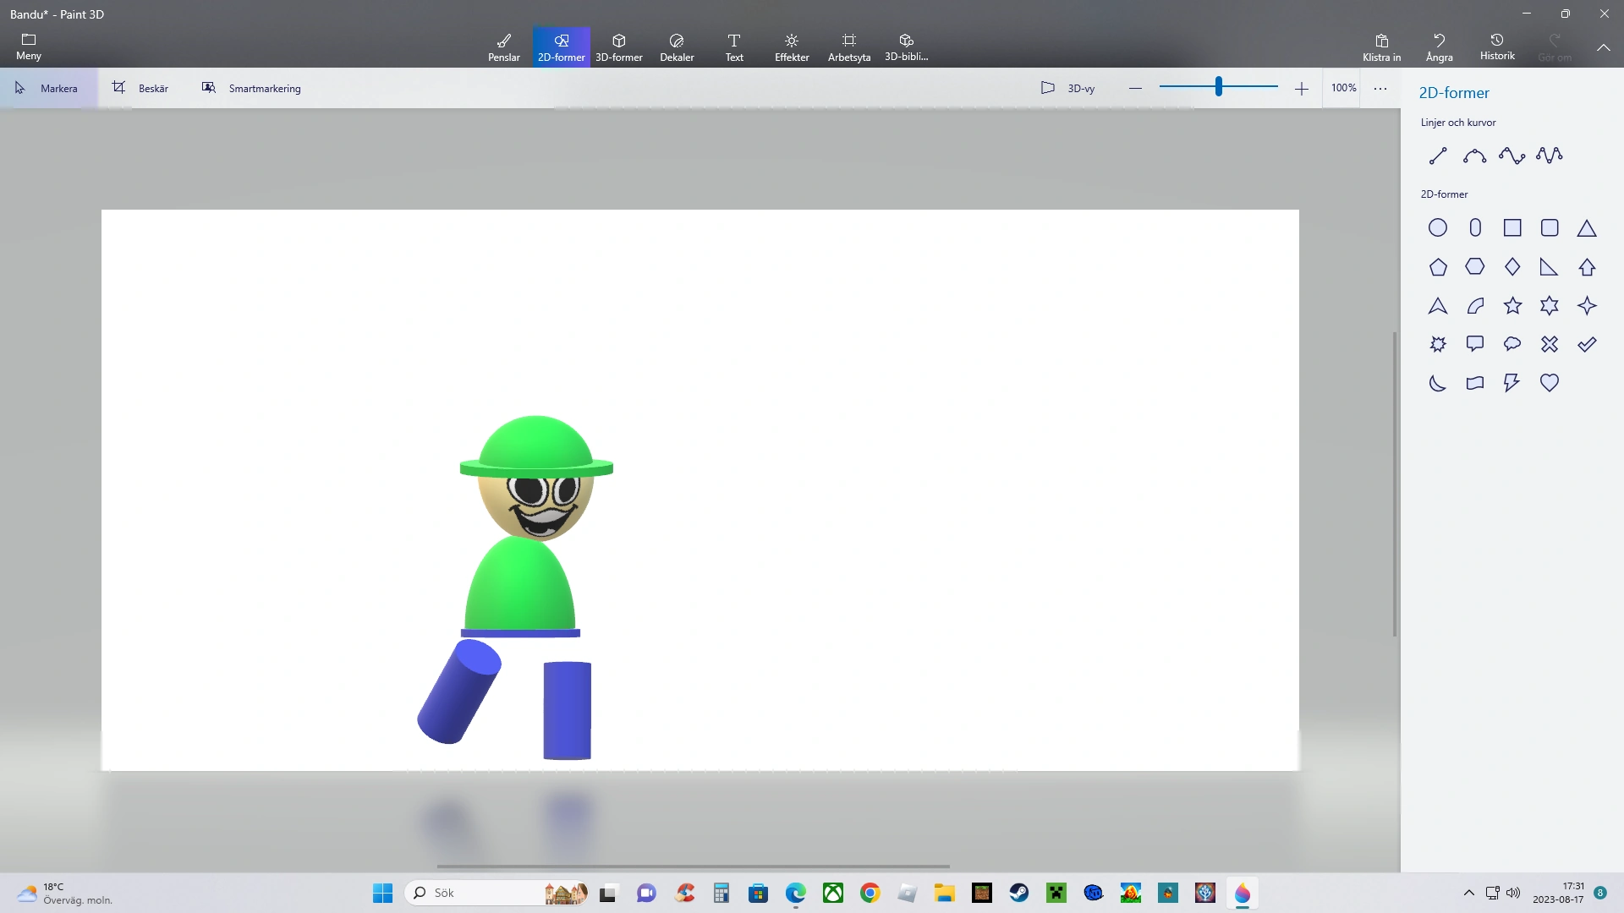Click the zoom slider handle

click(1218, 86)
